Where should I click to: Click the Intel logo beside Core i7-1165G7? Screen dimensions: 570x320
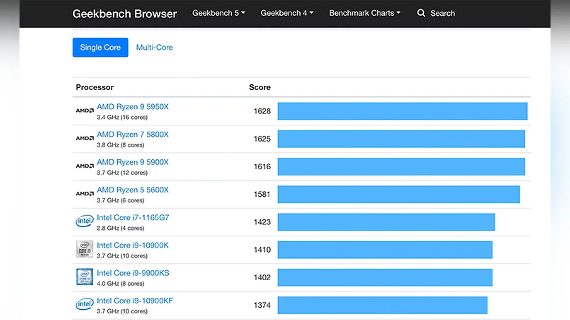tap(85, 221)
